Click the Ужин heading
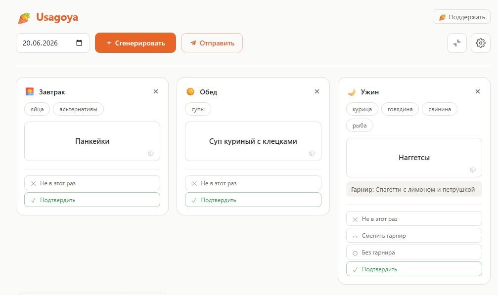The height and width of the screenshot is (295, 498). (370, 92)
